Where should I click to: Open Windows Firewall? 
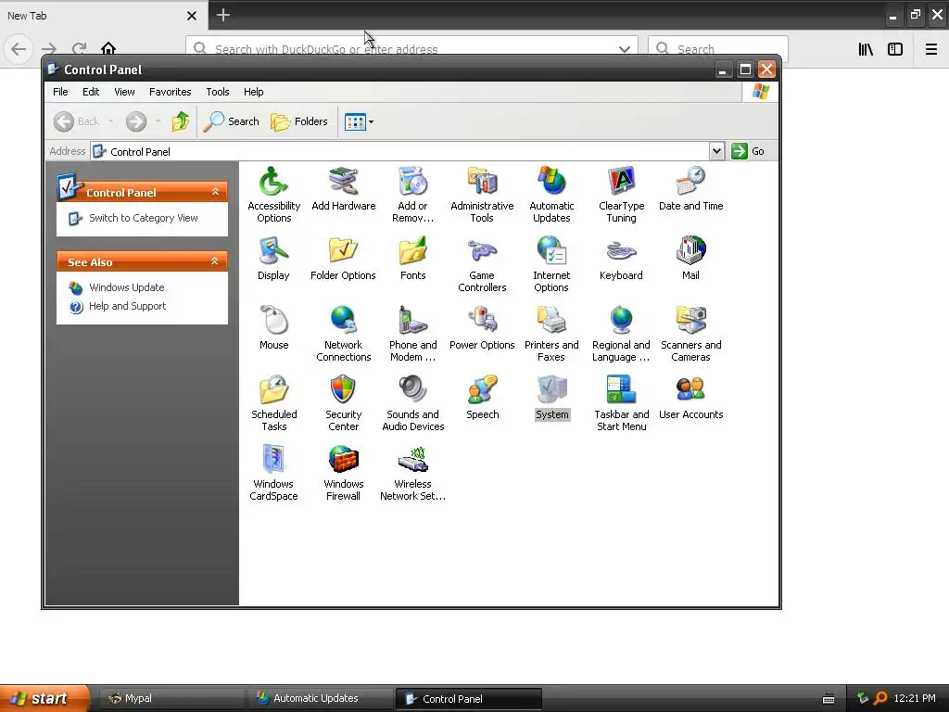tap(343, 473)
